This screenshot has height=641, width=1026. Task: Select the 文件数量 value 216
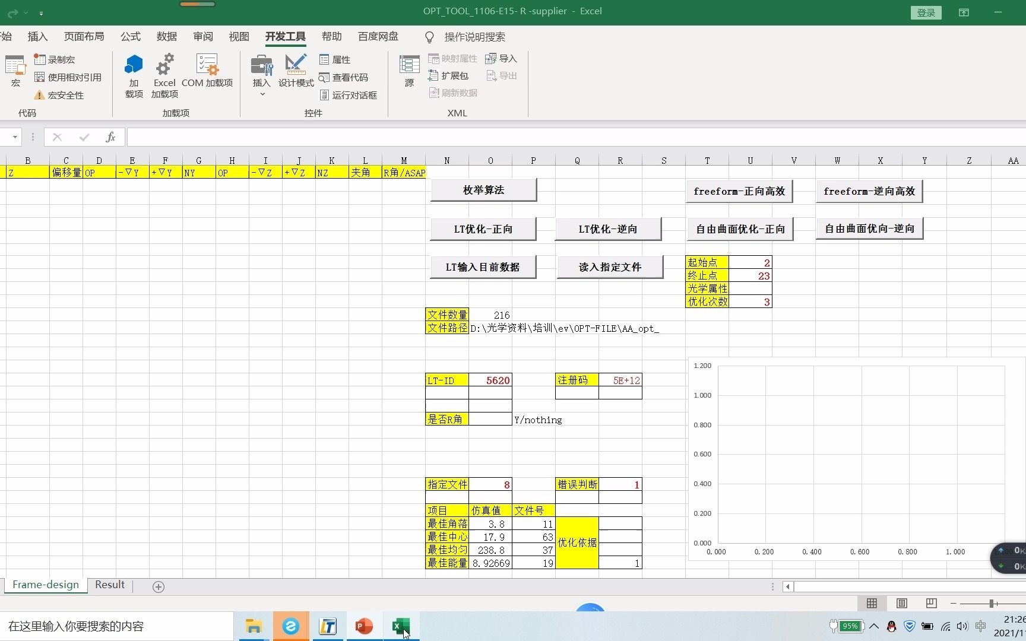(490, 315)
